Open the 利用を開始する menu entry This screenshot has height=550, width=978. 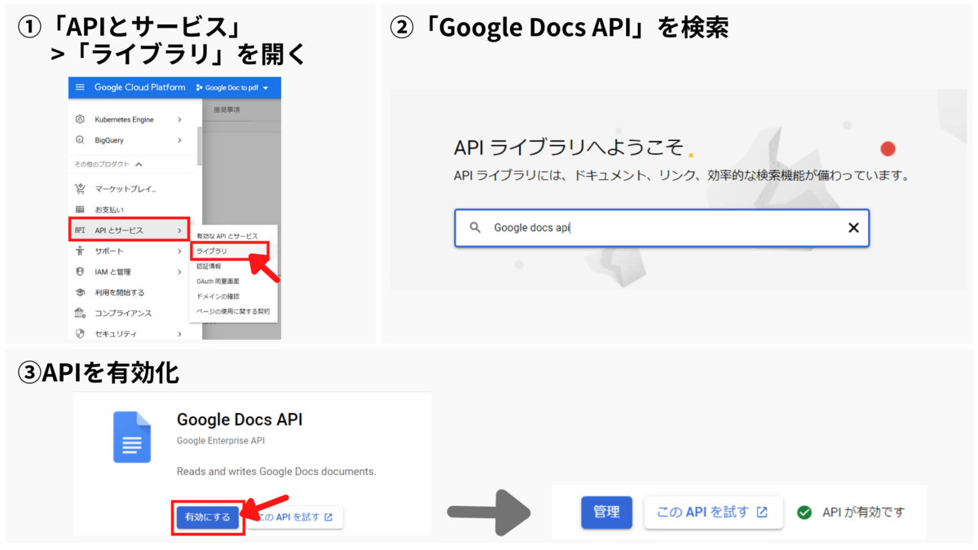coord(120,293)
